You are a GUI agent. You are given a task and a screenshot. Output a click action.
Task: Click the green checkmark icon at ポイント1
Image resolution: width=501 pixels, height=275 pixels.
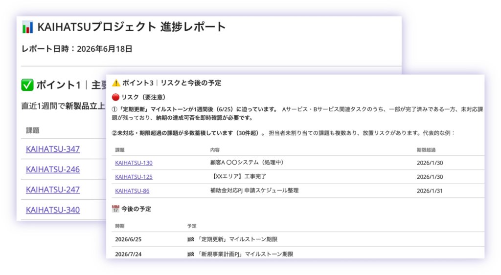click(x=27, y=85)
